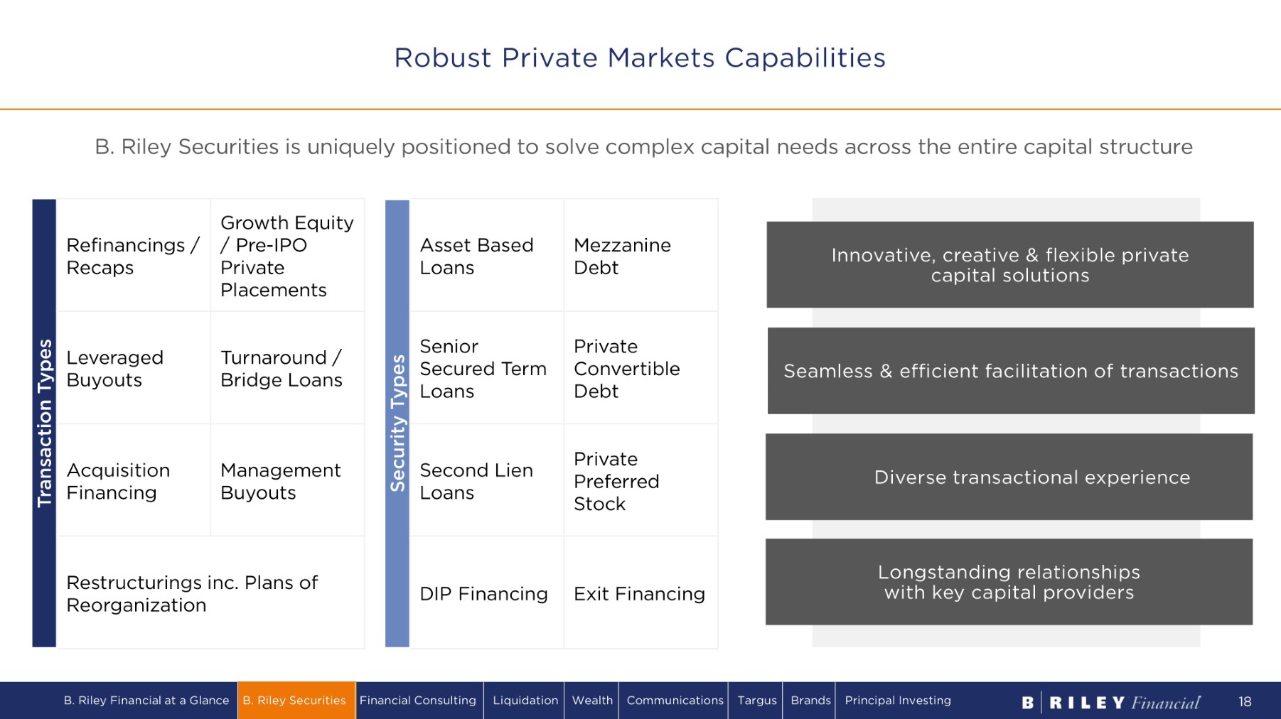Open the B. Riley Financial at a Glance tab
Image resolution: width=1281 pixels, height=719 pixels.
(x=146, y=701)
